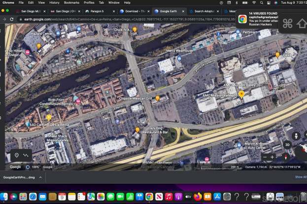This screenshot has height=204, width=307.
Task: Click the blue parking pin
Action: click(x=117, y=122)
